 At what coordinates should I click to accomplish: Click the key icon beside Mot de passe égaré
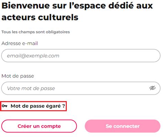click(4, 106)
